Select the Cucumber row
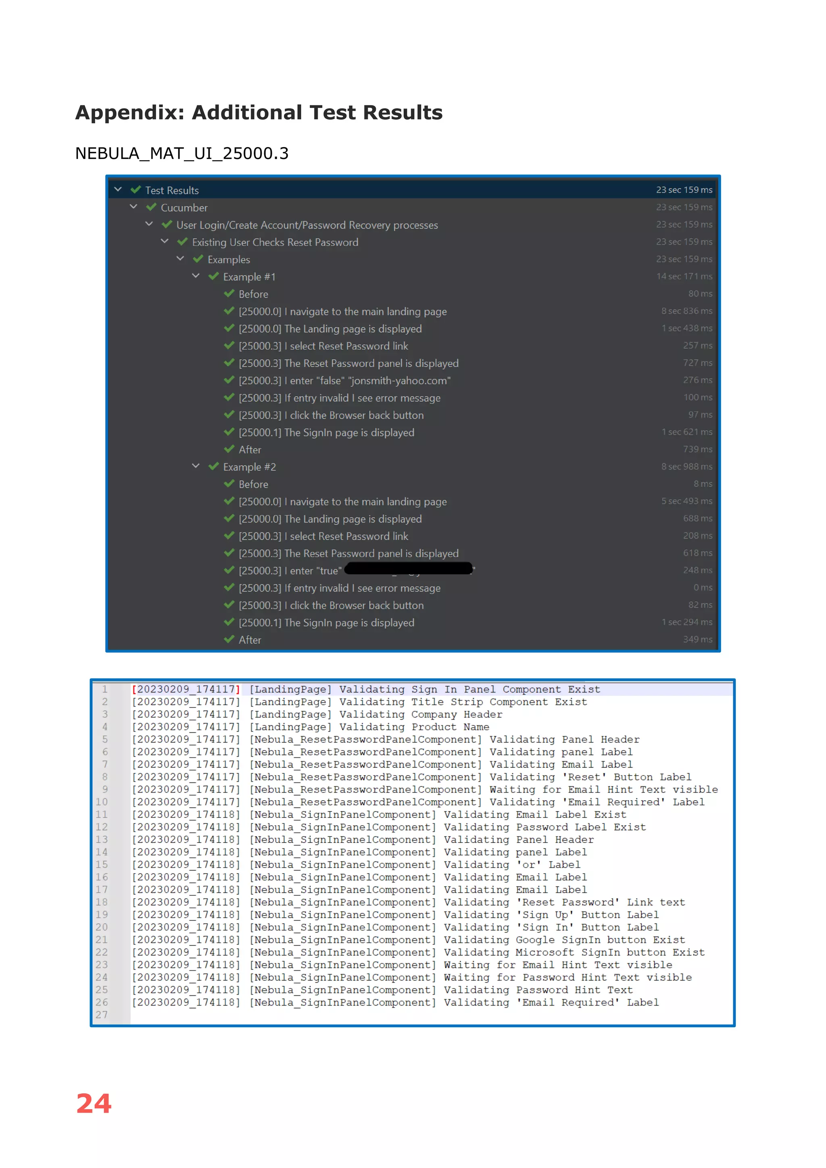The height and width of the screenshot is (1168, 826). pos(413,207)
